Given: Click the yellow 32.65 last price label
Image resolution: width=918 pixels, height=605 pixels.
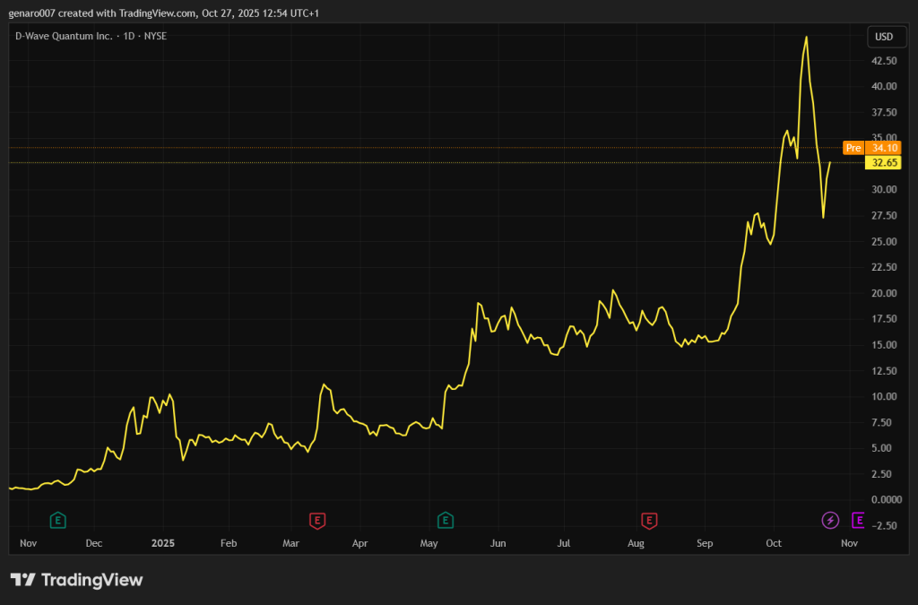Looking at the screenshot, I should click(885, 163).
